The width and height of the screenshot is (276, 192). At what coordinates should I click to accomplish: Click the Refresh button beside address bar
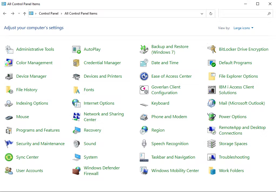pos(211,13)
